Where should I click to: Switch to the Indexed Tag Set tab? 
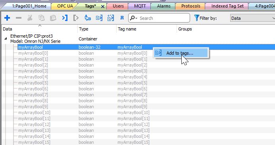click(227, 6)
